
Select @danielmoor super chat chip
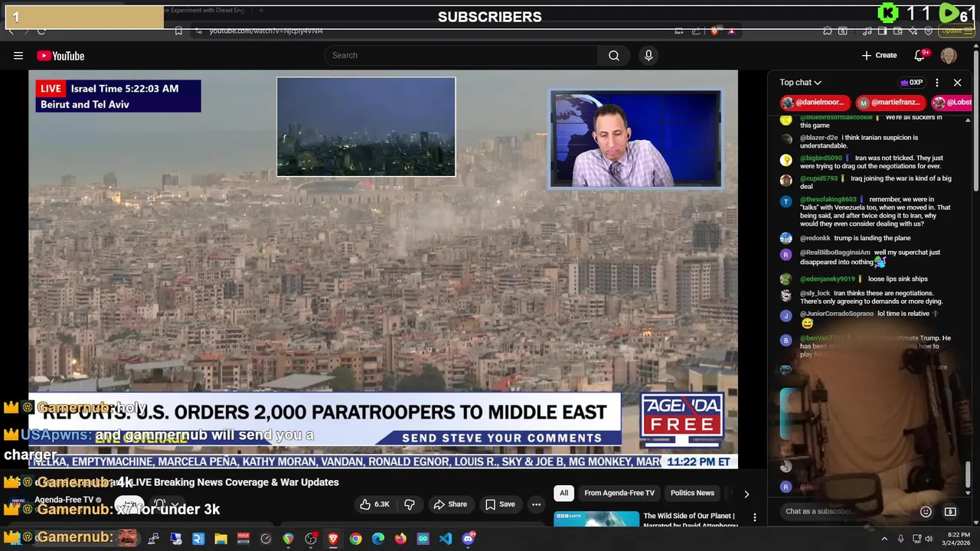(815, 103)
